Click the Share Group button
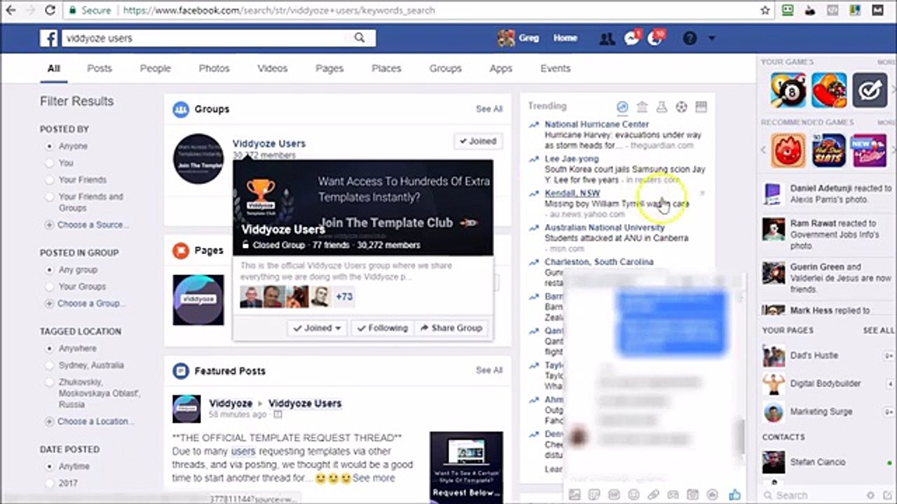This screenshot has height=504, width=897. pyautogui.click(x=451, y=328)
